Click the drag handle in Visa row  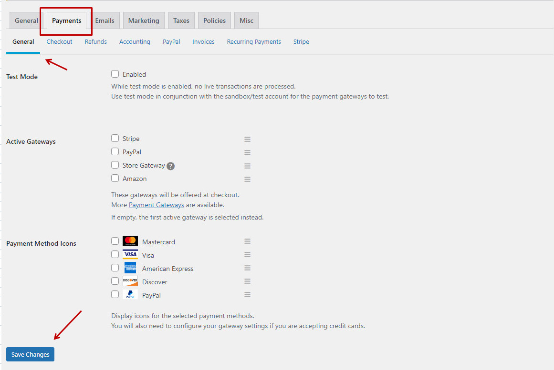point(247,255)
